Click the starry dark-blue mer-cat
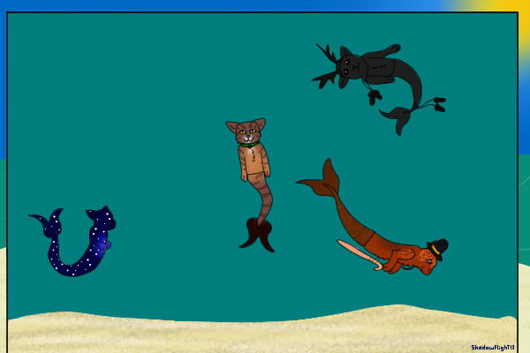Image resolution: width=530 pixels, height=353 pixels. coord(72,241)
